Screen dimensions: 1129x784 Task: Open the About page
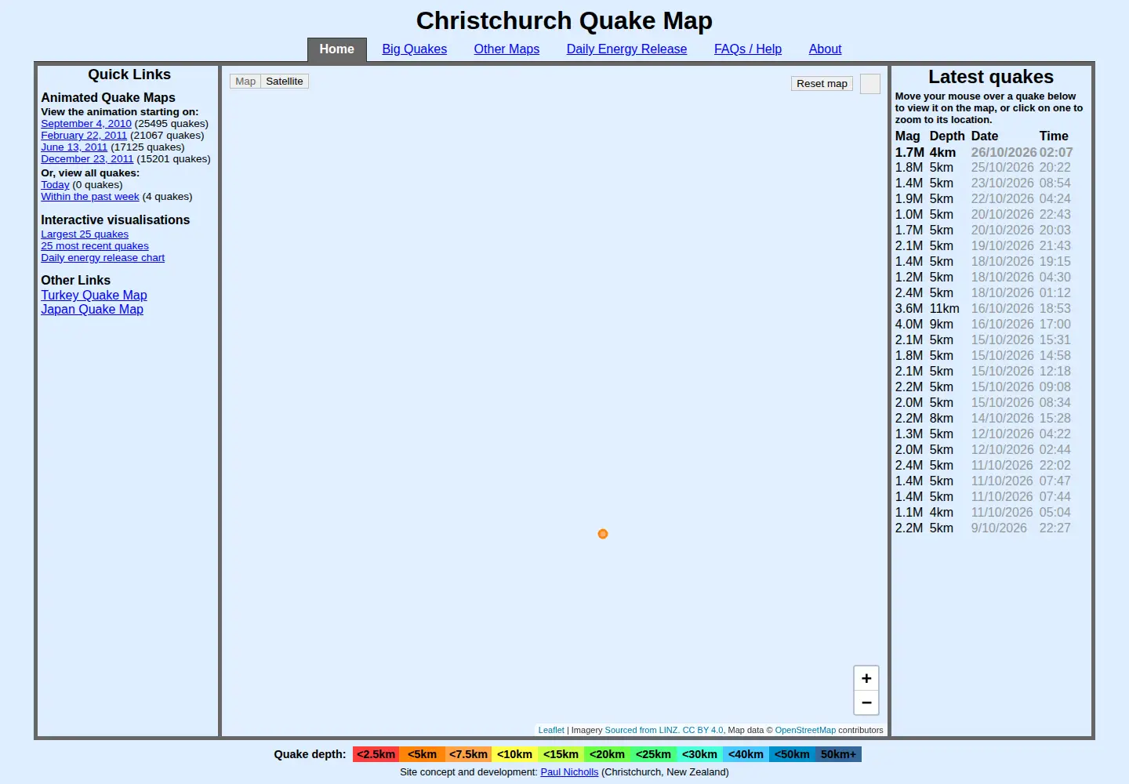825,49
